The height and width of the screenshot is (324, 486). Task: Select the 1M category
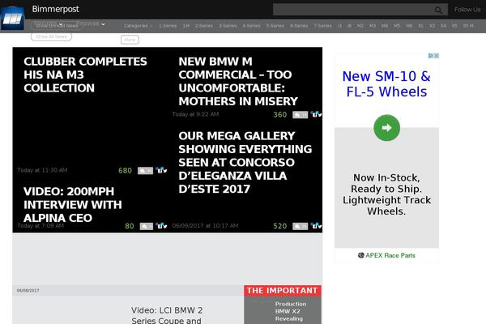point(186,26)
